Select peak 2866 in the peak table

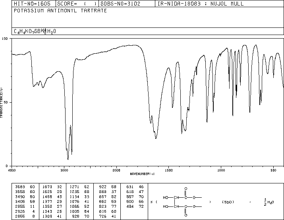(x=25, y=216)
